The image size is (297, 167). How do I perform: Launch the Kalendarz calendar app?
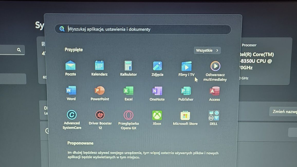[x=99, y=68]
